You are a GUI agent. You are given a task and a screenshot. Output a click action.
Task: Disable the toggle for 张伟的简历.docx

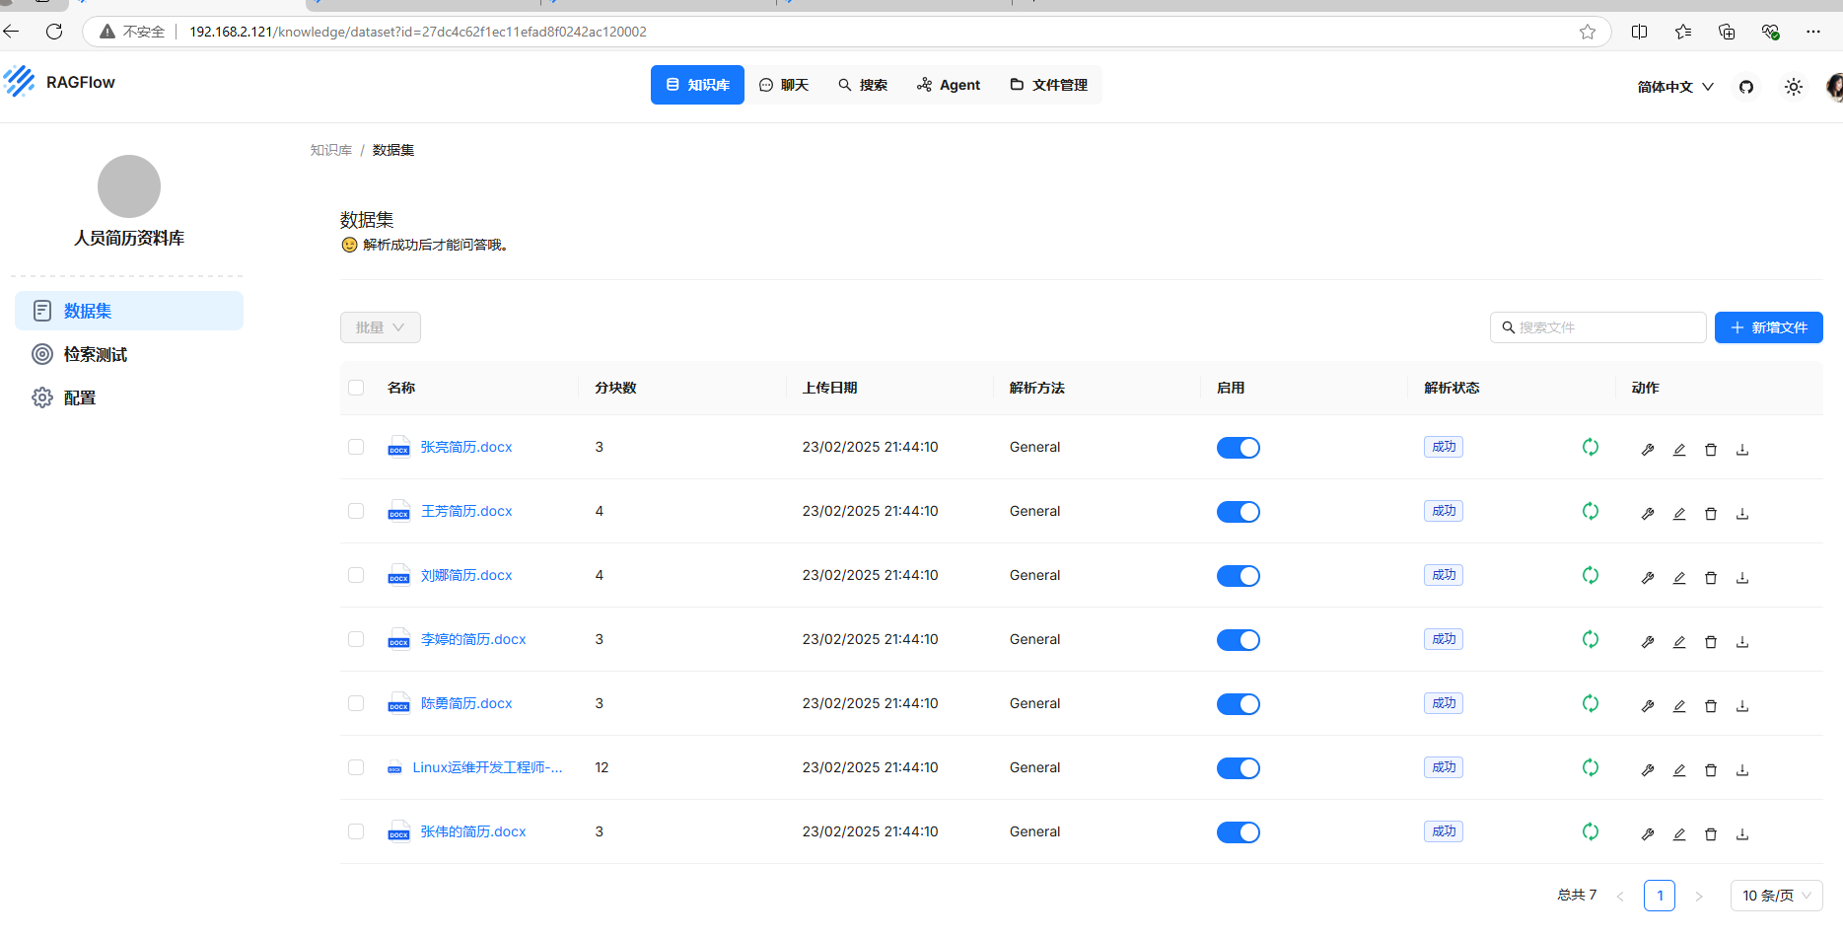click(1238, 831)
